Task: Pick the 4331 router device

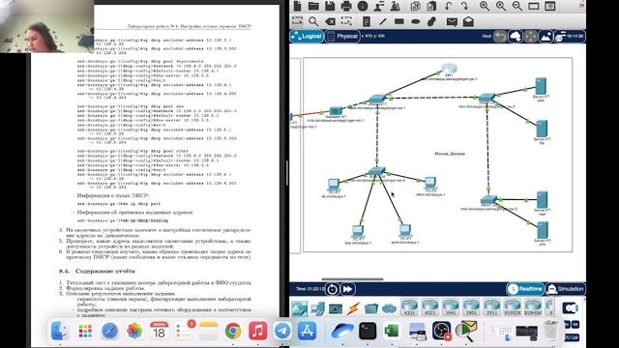Action: [x=409, y=307]
